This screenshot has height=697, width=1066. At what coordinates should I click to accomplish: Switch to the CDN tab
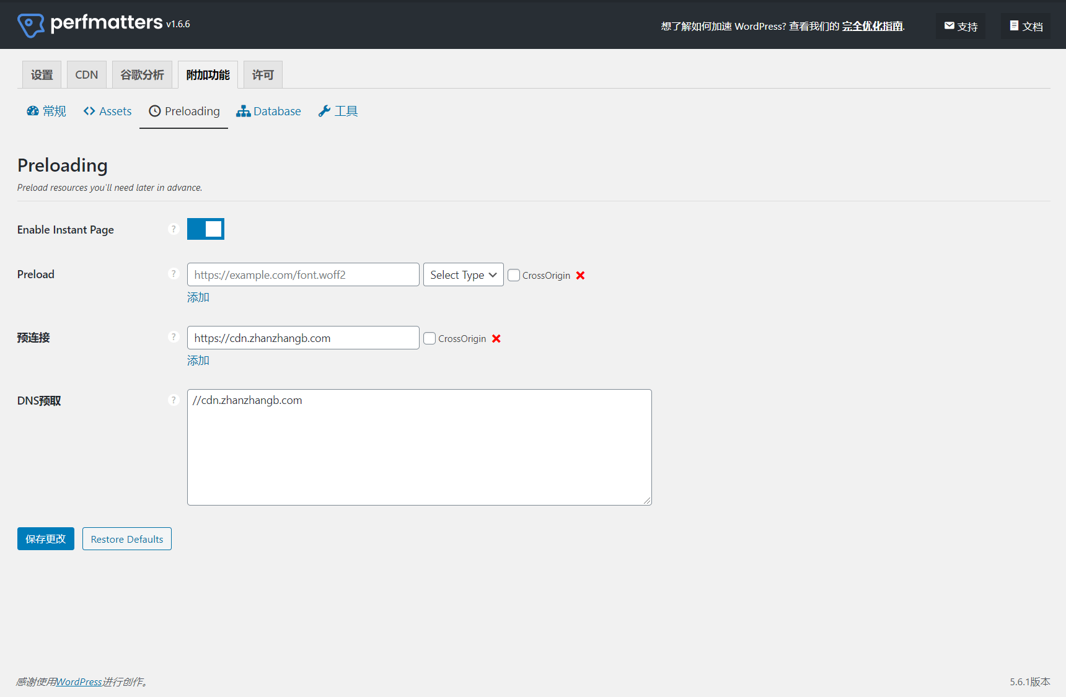[x=87, y=75]
